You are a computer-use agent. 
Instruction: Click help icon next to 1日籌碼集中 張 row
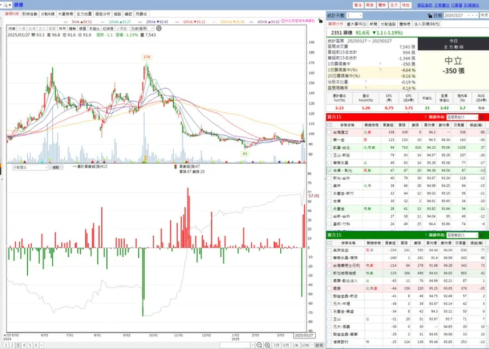[x=380, y=64]
